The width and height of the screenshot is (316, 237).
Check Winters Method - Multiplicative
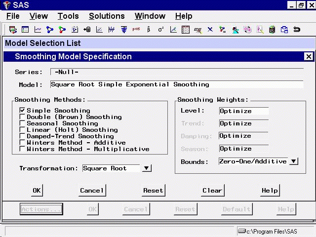(x=22, y=149)
